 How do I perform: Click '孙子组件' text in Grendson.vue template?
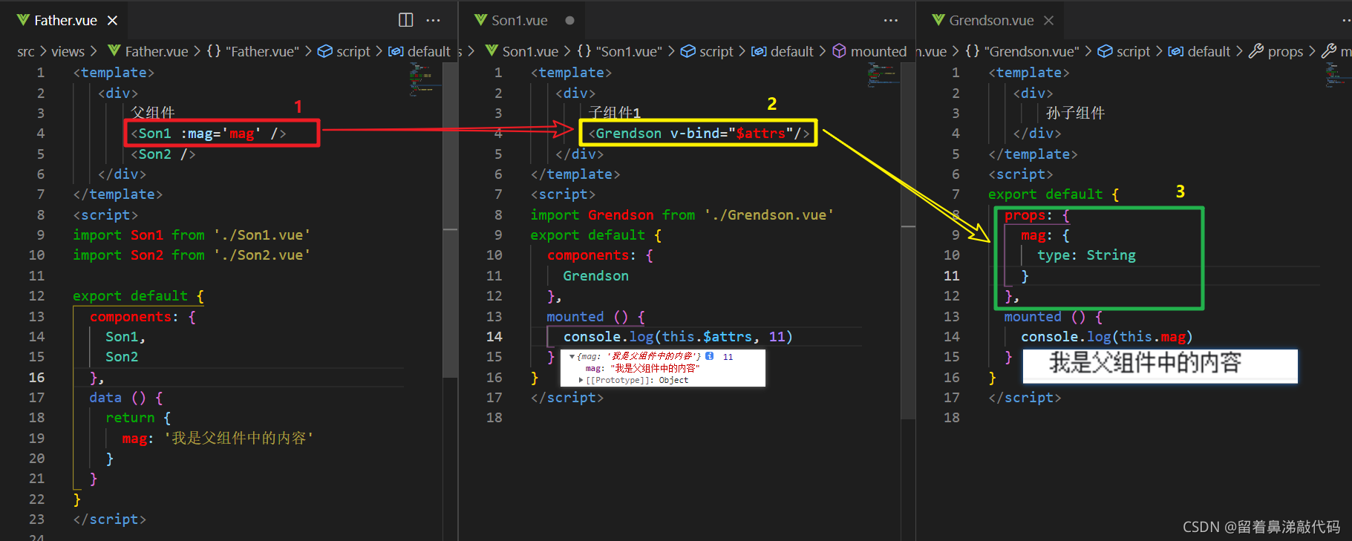coord(1075,113)
